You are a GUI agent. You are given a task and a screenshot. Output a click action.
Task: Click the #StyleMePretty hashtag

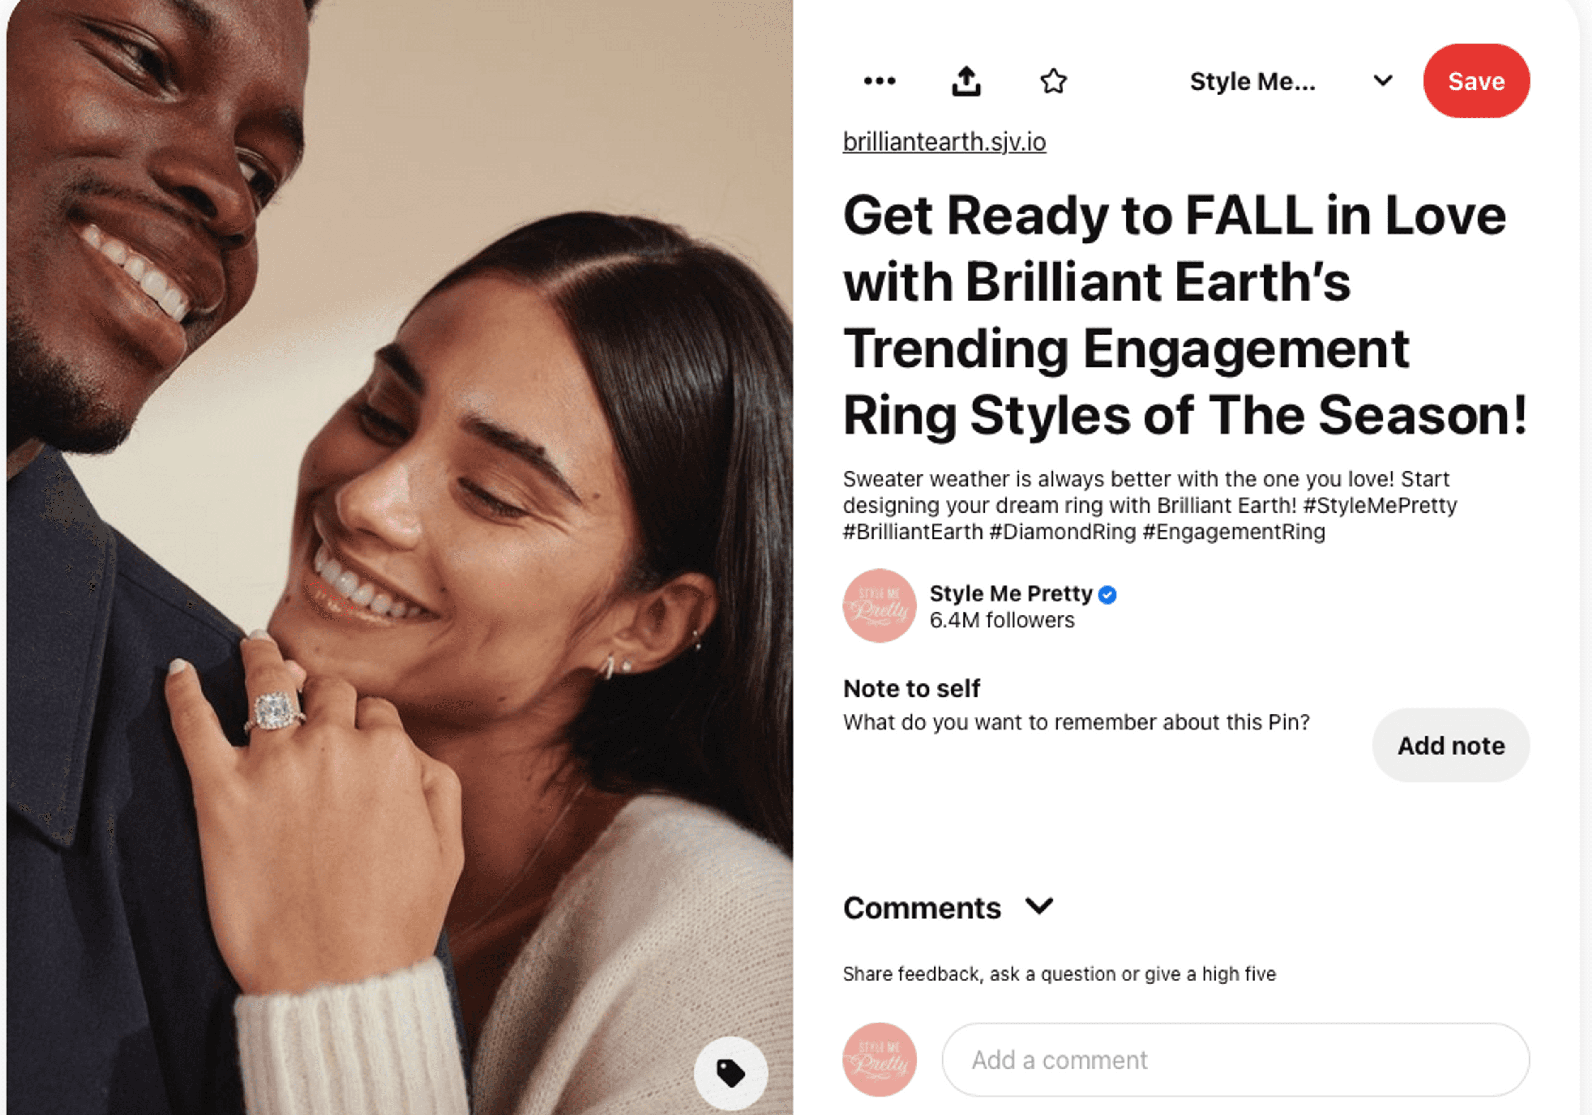point(1380,505)
